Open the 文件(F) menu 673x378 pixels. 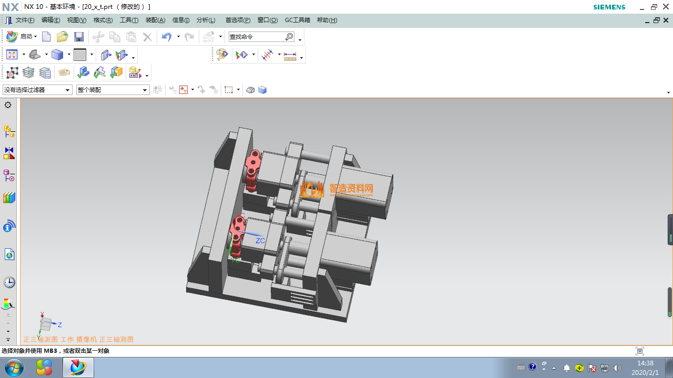click(x=25, y=20)
